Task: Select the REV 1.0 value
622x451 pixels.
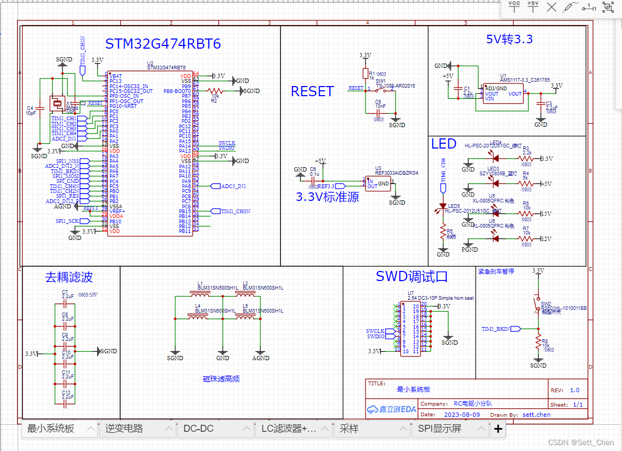Action: click(574, 390)
